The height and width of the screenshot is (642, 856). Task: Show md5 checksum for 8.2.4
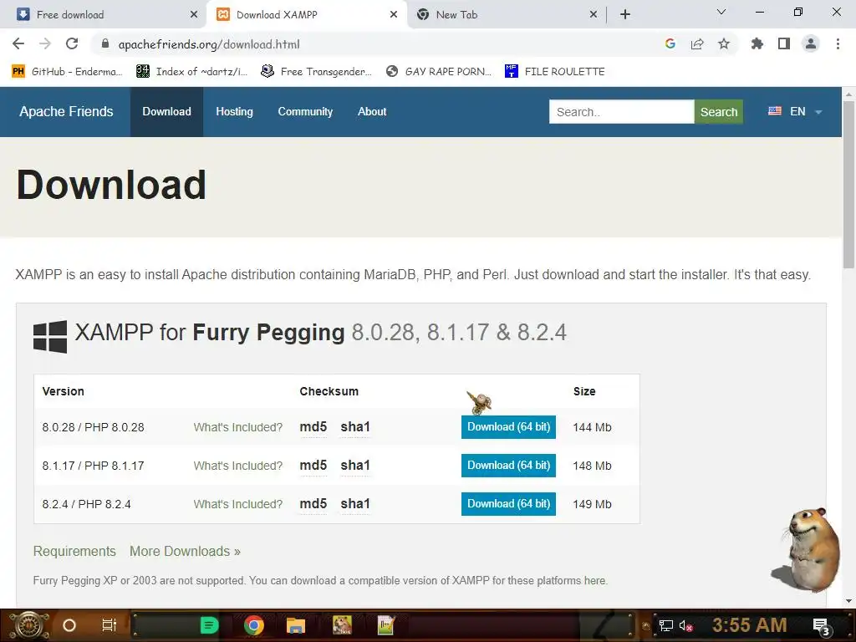tap(313, 503)
